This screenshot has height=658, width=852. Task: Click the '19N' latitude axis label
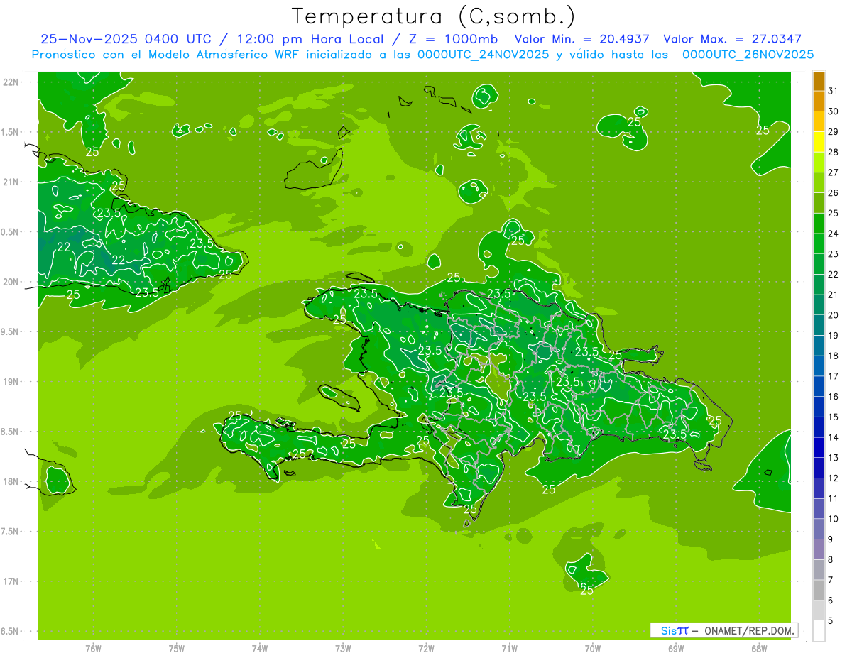tap(11, 381)
